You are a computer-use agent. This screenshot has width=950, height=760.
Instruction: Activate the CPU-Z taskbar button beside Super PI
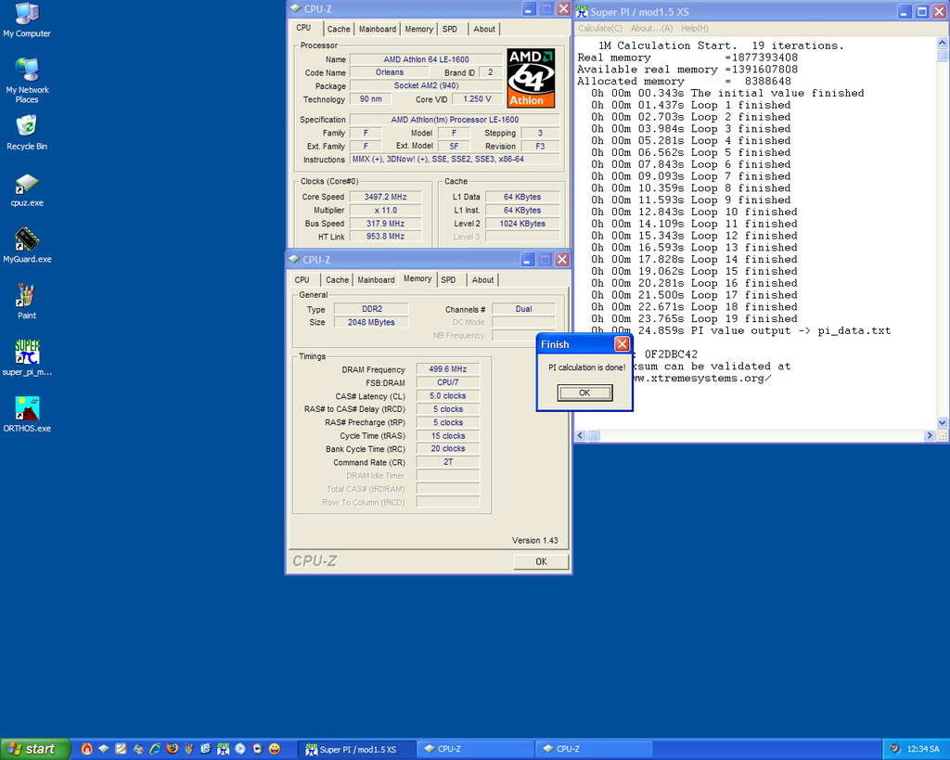click(x=476, y=749)
